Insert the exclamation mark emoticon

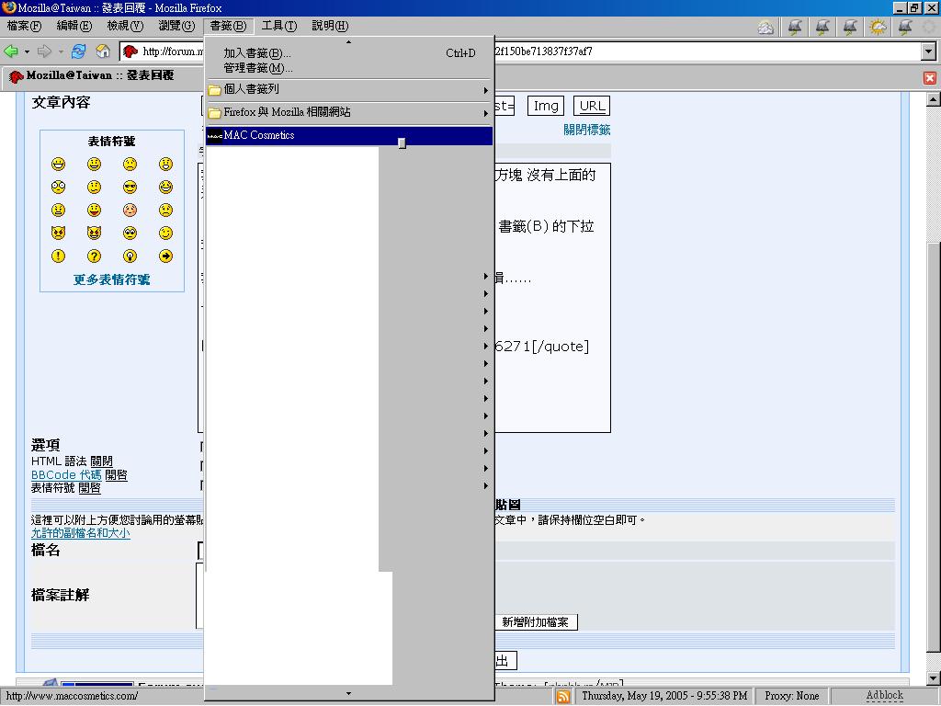58,256
